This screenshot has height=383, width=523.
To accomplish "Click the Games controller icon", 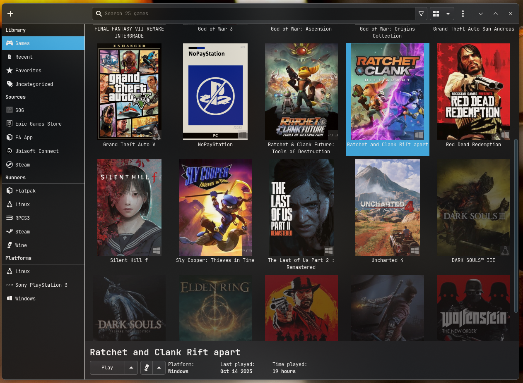I will 10,43.
